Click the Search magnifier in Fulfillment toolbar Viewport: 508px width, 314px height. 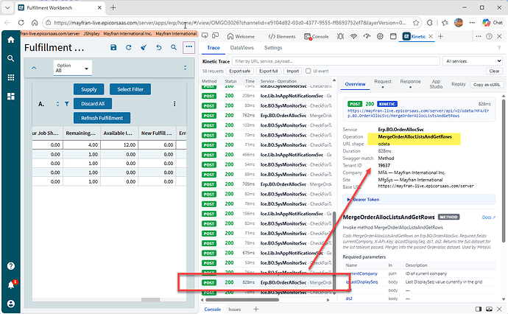174,47
